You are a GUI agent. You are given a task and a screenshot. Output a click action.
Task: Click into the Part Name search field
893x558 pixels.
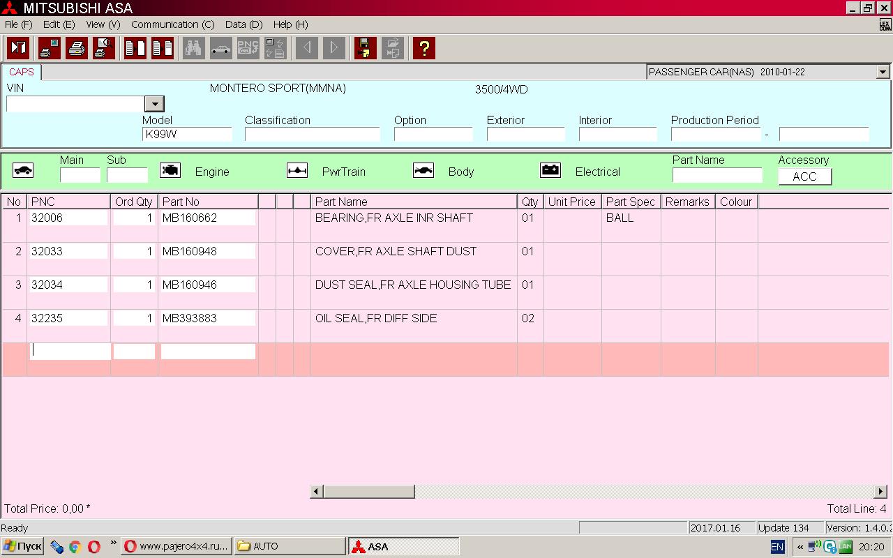click(716, 175)
